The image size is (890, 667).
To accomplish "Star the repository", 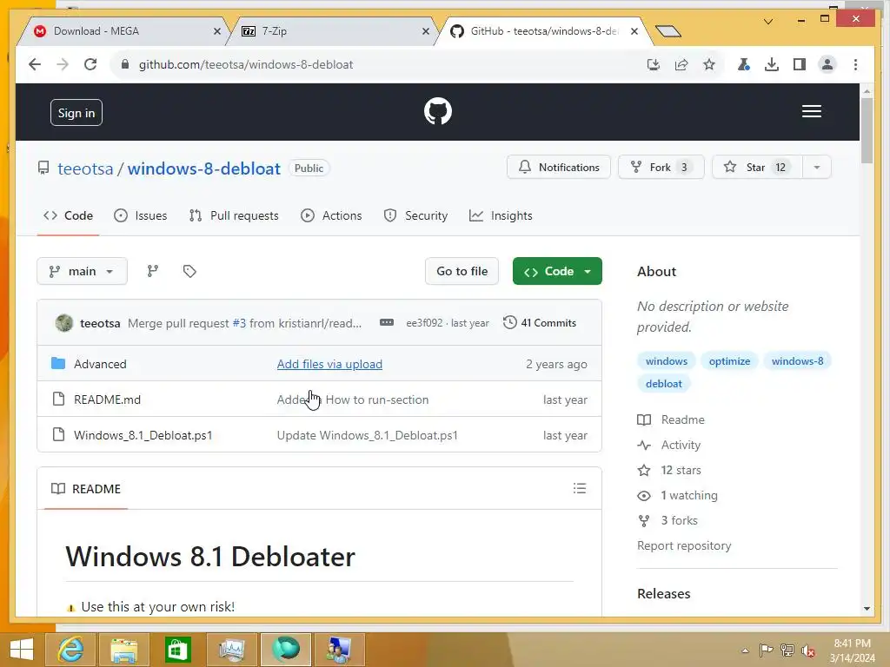I will [x=757, y=168].
